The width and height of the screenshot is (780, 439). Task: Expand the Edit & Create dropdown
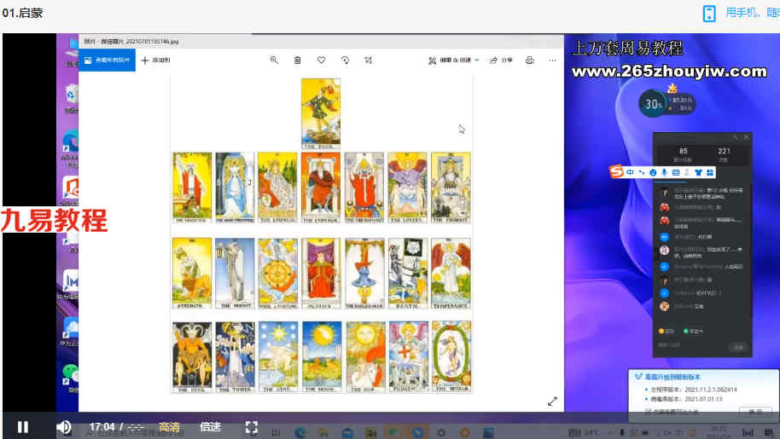454,60
